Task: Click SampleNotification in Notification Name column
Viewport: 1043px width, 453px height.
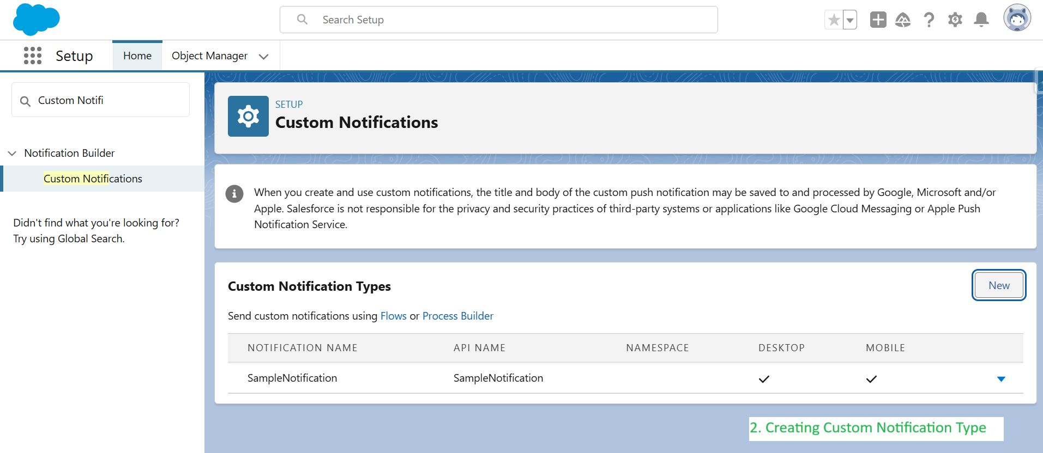Action: click(292, 378)
